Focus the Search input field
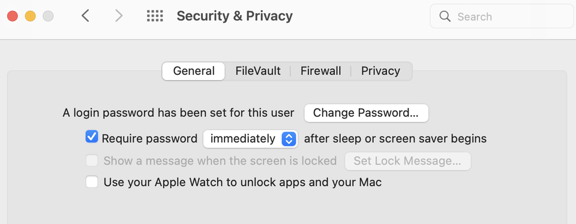 pos(502,16)
